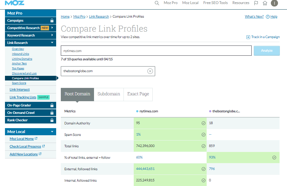Open the Campaigns sidebar section

(x=31, y=20)
